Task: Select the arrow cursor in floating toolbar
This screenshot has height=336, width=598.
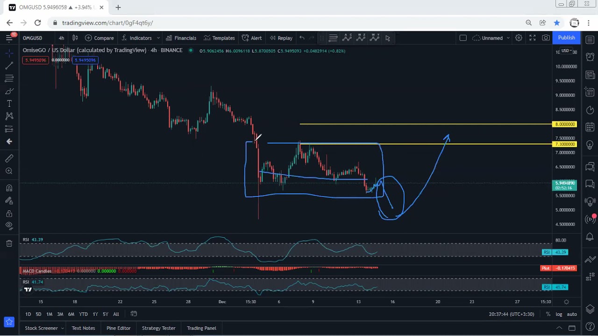Action: [x=388, y=38]
